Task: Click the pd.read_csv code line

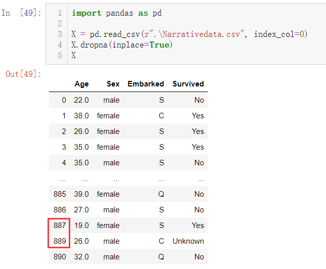Action: [x=190, y=34]
